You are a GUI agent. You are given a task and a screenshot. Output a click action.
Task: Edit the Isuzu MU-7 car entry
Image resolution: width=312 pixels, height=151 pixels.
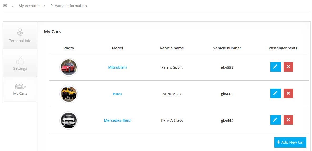coord(275,93)
